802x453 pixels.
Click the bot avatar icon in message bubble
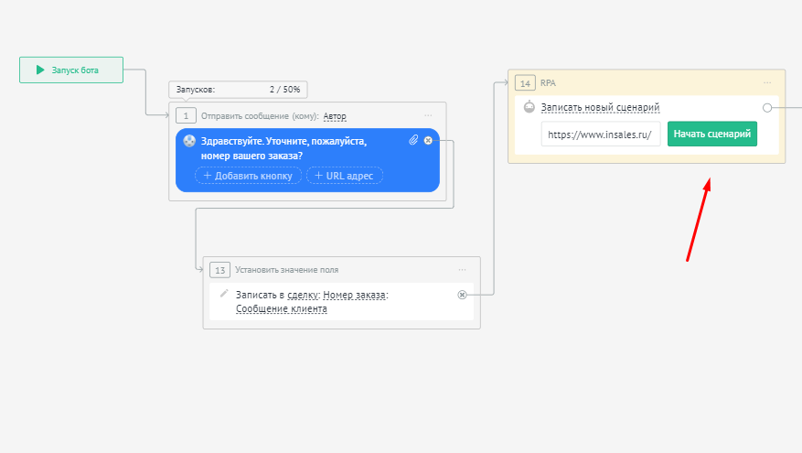click(189, 141)
